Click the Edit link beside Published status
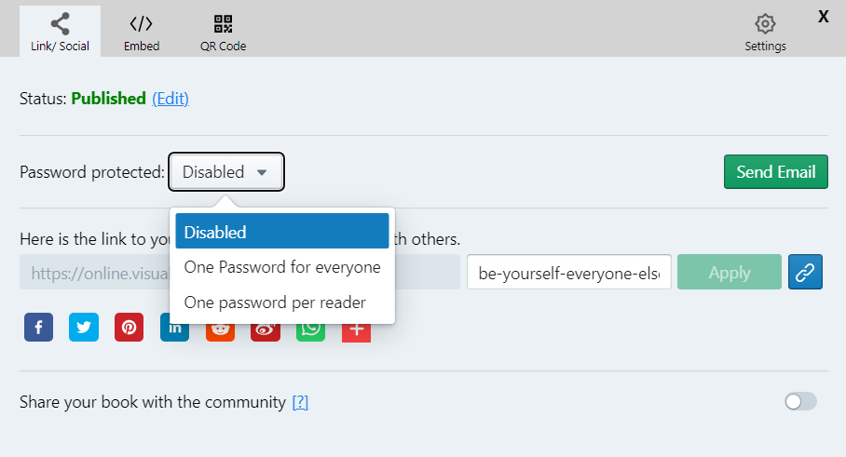This screenshot has height=457, width=846. pos(171,99)
